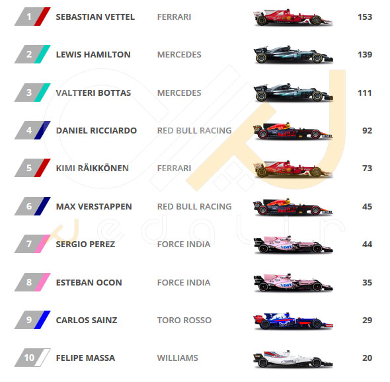
Task: Click Daniel Ricciardo's Red Bull car image
Action: tap(293, 131)
